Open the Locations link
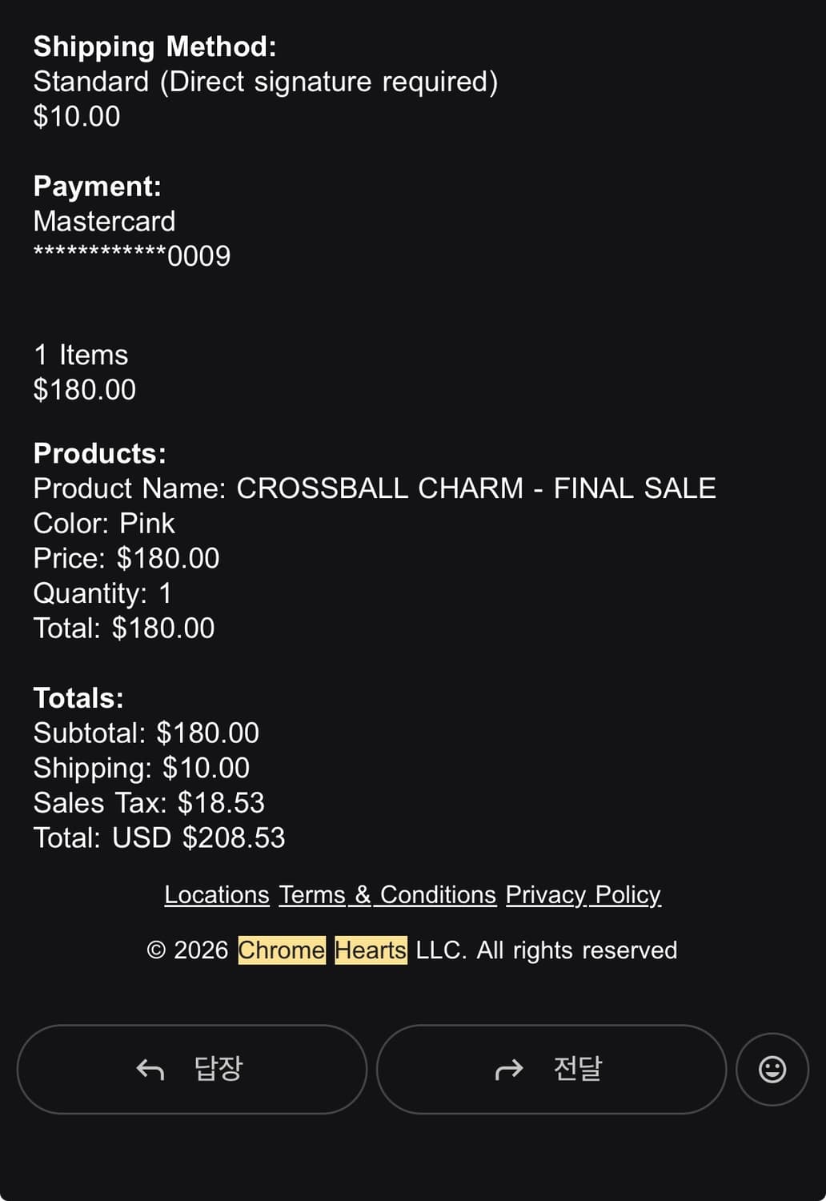 (216, 894)
